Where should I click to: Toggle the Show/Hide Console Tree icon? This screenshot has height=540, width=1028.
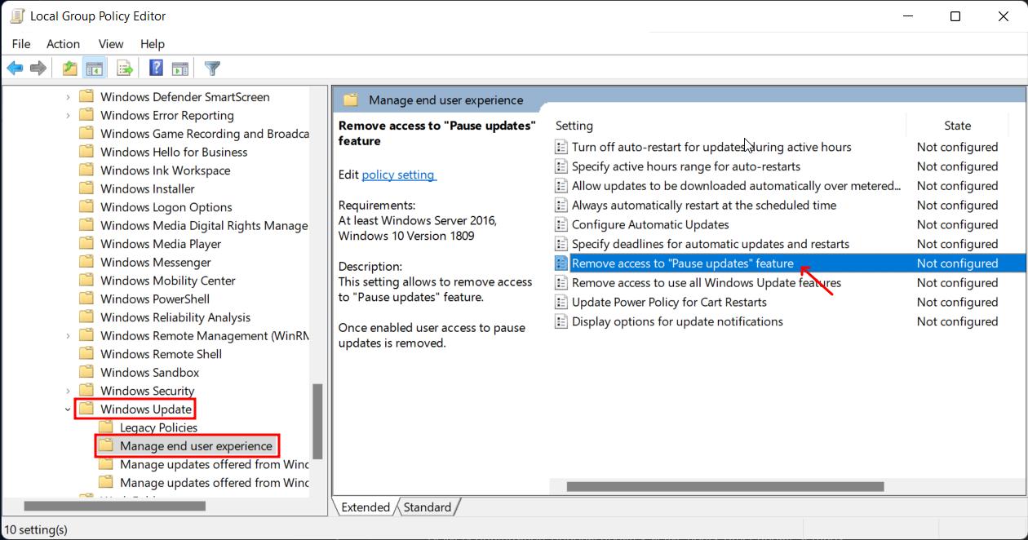tap(94, 69)
